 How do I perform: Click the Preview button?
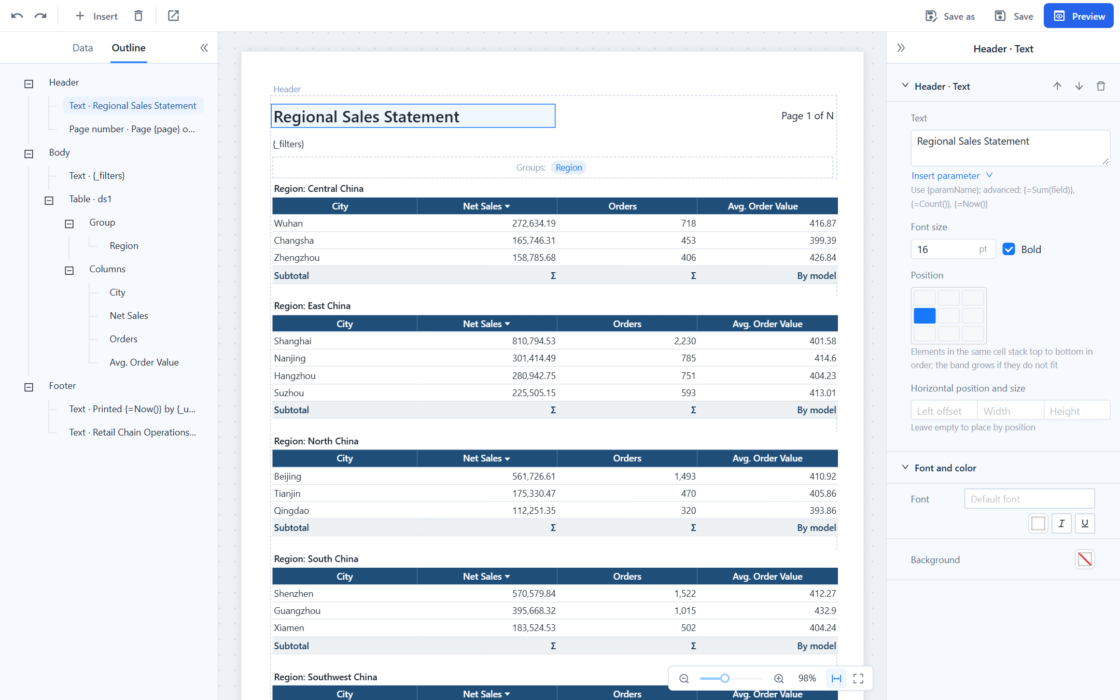(1079, 16)
